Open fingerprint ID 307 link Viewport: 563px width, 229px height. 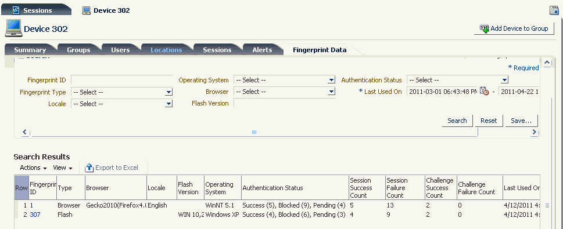(35, 215)
